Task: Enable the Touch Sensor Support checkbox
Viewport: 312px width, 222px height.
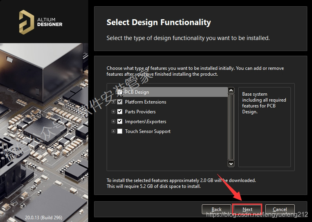Action: pyautogui.click(x=120, y=131)
